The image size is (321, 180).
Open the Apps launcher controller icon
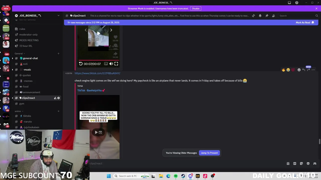coord(315,163)
